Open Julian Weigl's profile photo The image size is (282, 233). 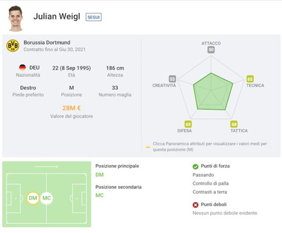[16, 18]
